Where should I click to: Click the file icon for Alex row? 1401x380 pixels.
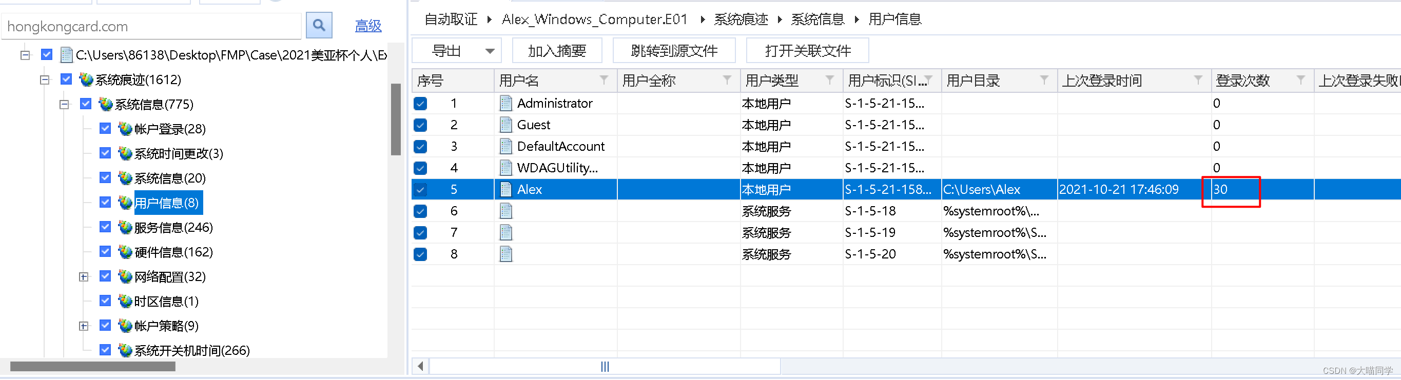(x=506, y=189)
